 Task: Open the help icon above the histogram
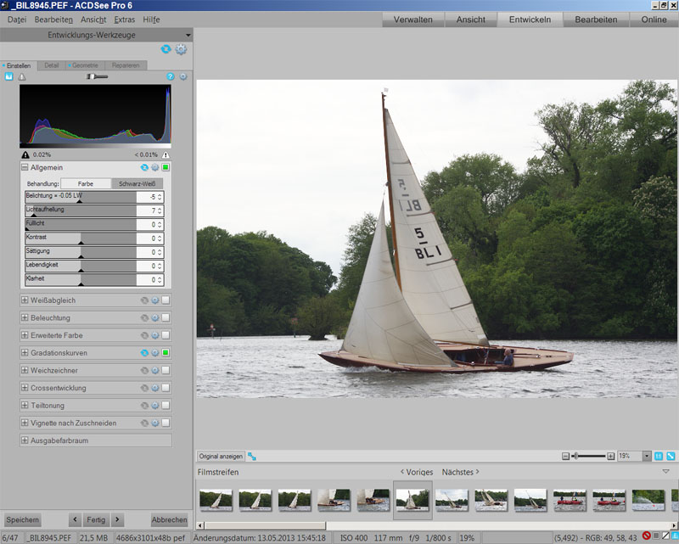[x=171, y=76]
